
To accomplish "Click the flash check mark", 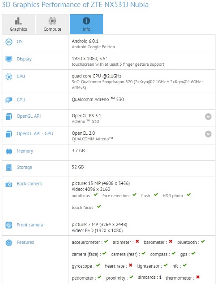I will click(x=156, y=195).
